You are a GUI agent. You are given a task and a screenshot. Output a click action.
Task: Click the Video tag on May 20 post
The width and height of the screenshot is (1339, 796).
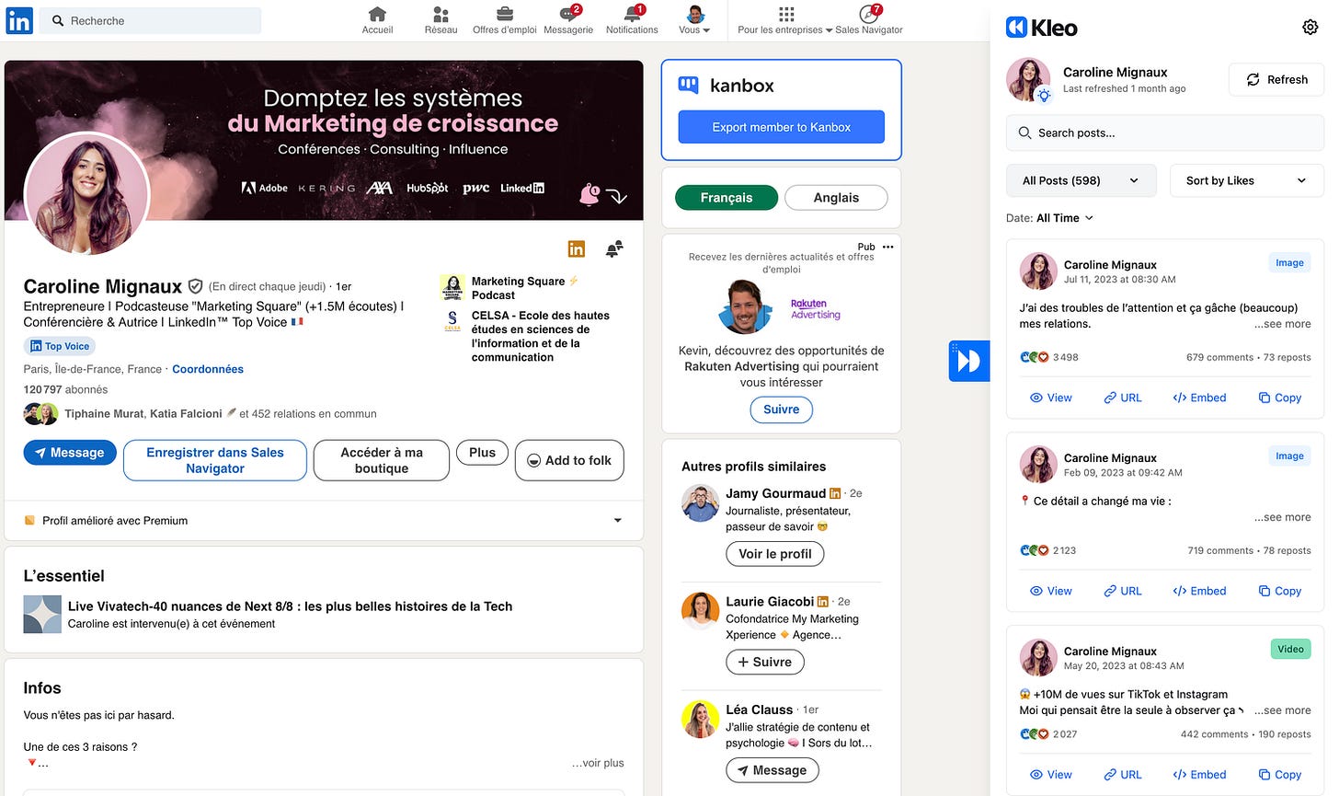click(x=1290, y=650)
